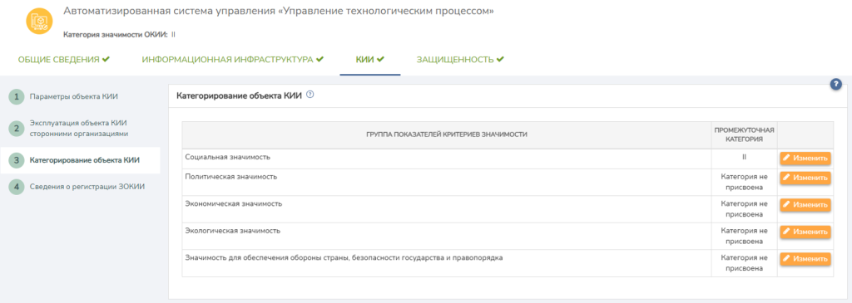Screen dimensions: 852x303
Task: Click step 4 circle icon in sidebar
Action: (x=17, y=187)
